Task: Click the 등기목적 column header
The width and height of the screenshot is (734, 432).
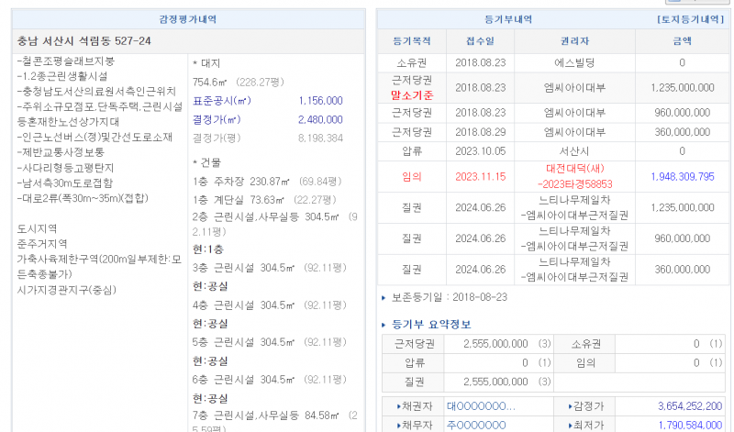Action: pos(411,41)
